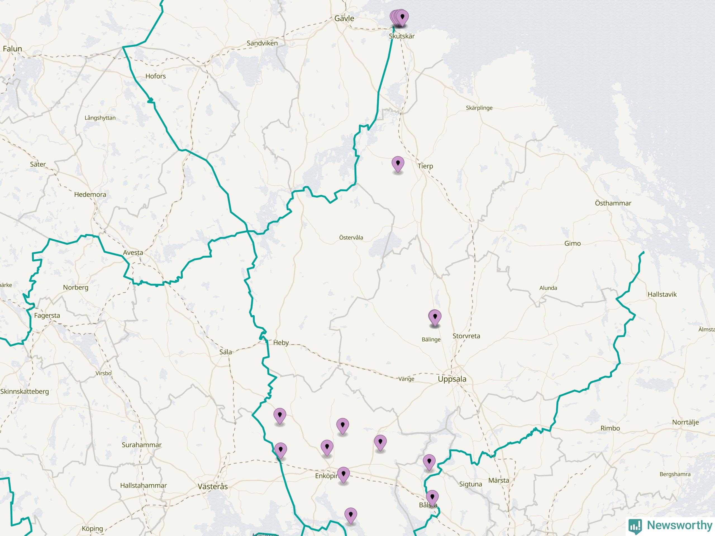Image resolution: width=715 pixels, height=536 pixels.
Task: Click the Hallstahammar label
Action: click(x=144, y=485)
